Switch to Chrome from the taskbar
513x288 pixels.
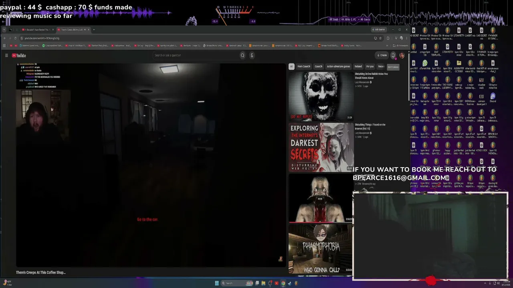click(283, 283)
